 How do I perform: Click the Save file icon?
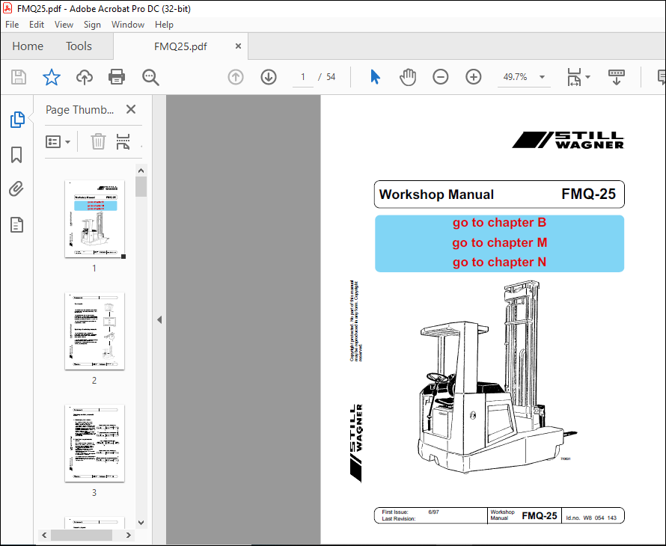(x=18, y=77)
